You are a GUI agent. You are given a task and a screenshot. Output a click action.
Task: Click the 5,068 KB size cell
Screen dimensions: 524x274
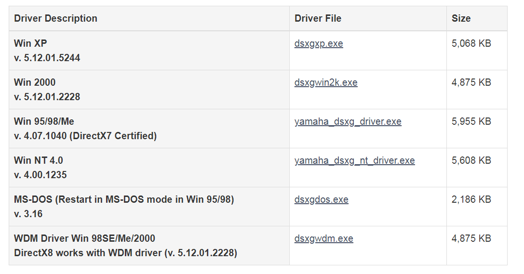tap(471, 44)
